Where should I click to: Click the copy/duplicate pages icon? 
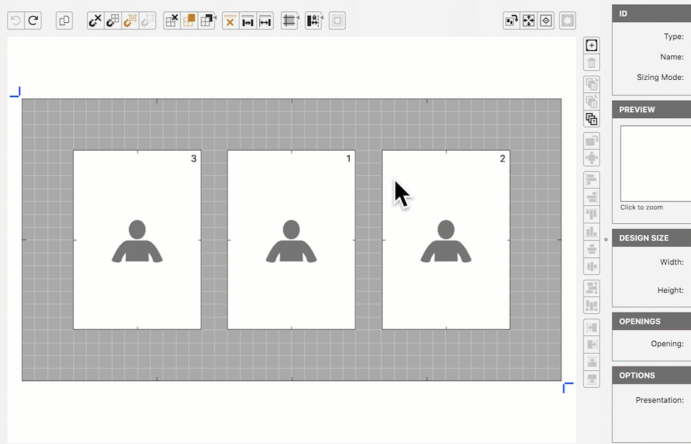[x=64, y=21]
